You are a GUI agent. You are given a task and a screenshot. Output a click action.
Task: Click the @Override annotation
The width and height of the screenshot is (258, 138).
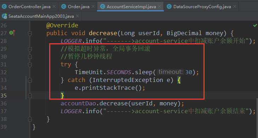pos(62,26)
